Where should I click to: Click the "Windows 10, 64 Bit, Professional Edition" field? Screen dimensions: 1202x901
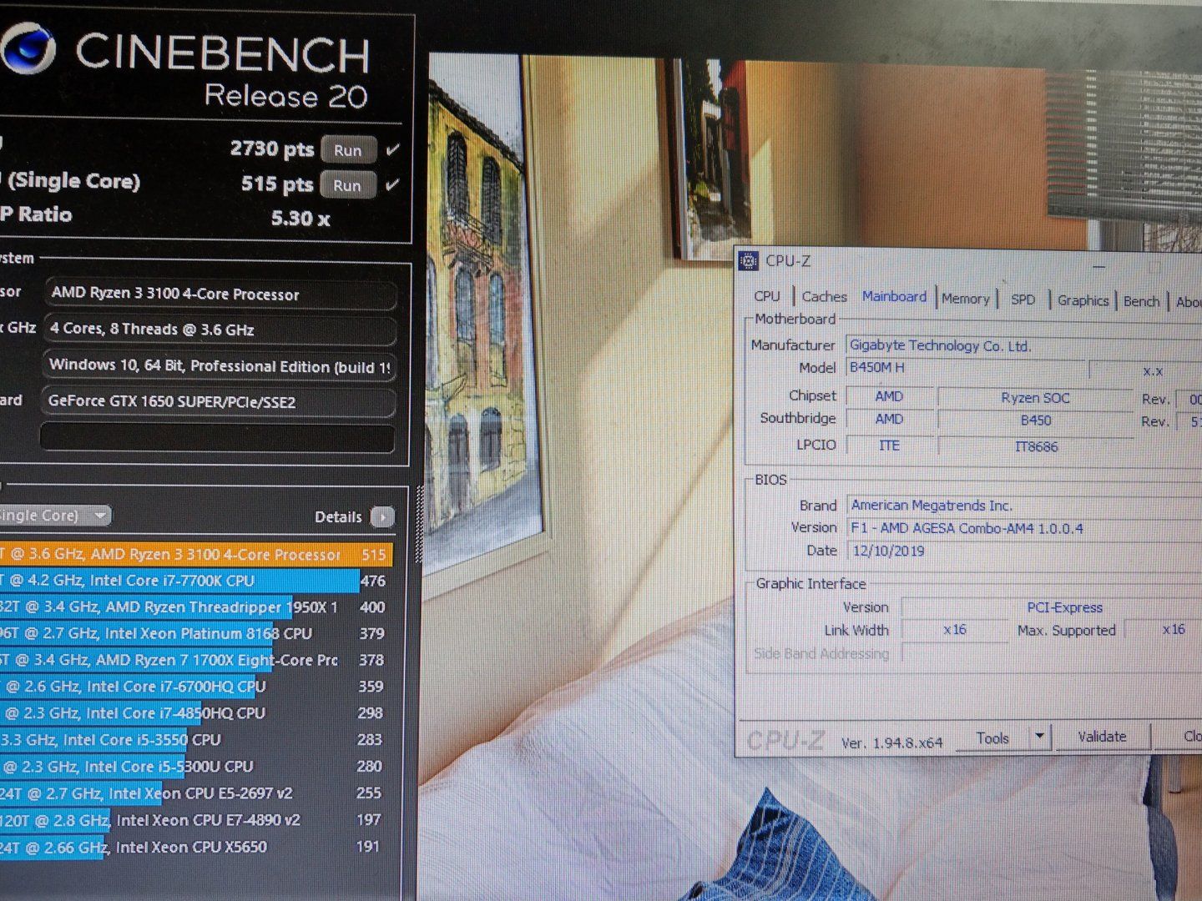click(218, 365)
